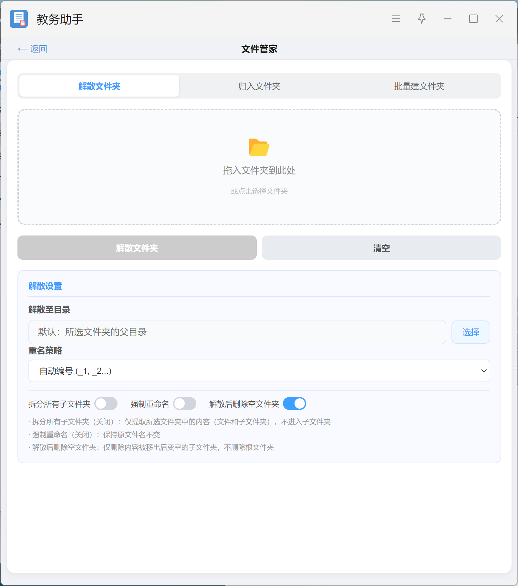Expand dropdown via chevron arrow at right
518x586 pixels.
coord(484,371)
